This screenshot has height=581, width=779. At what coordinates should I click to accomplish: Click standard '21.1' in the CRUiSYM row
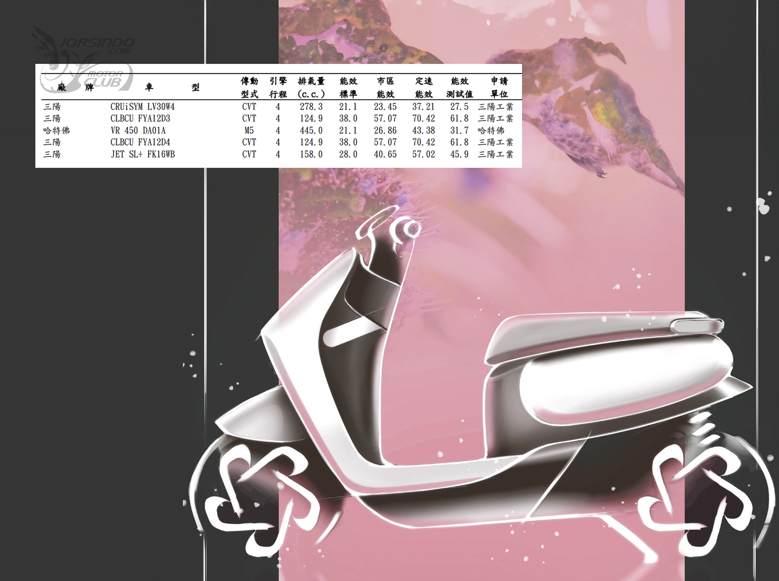coord(348,107)
